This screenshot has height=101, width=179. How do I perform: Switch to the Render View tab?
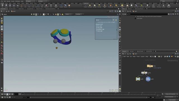pyautogui.click(x=21, y=9)
